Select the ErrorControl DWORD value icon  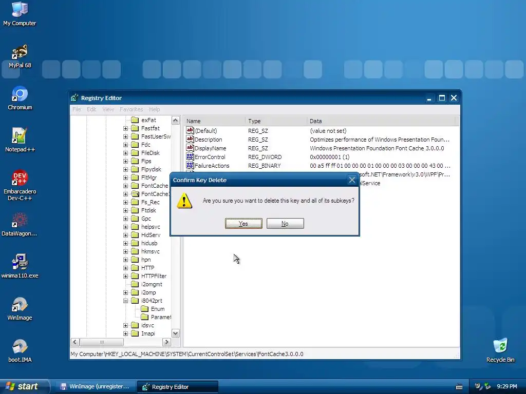pyautogui.click(x=190, y=156)
